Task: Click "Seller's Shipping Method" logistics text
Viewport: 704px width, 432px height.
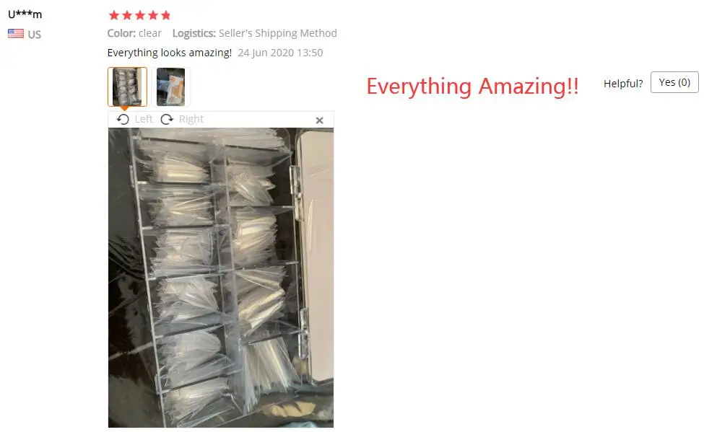Action: 278,33
